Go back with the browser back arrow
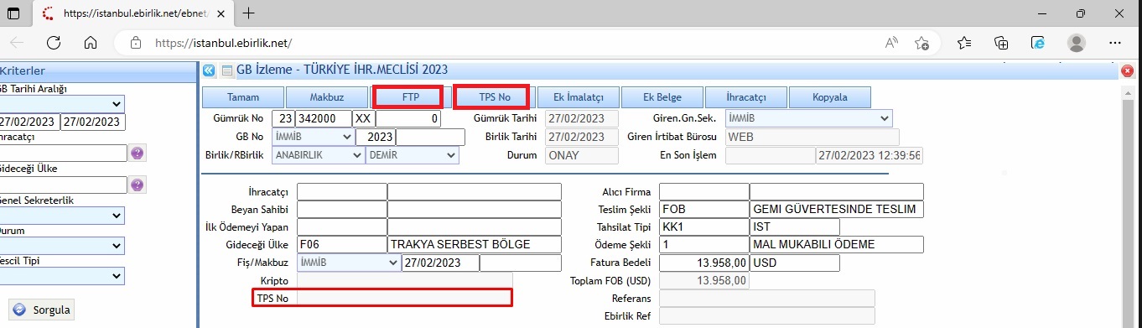The height and width of the screenshot is (328, 1142). (18, 43)
